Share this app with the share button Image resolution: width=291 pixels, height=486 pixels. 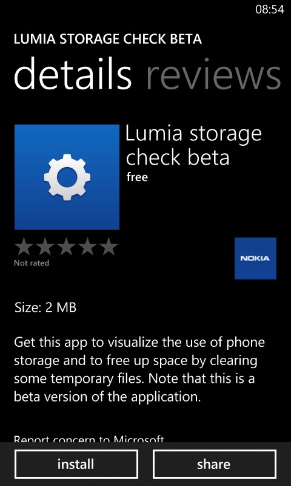click(x=214, y=464)
